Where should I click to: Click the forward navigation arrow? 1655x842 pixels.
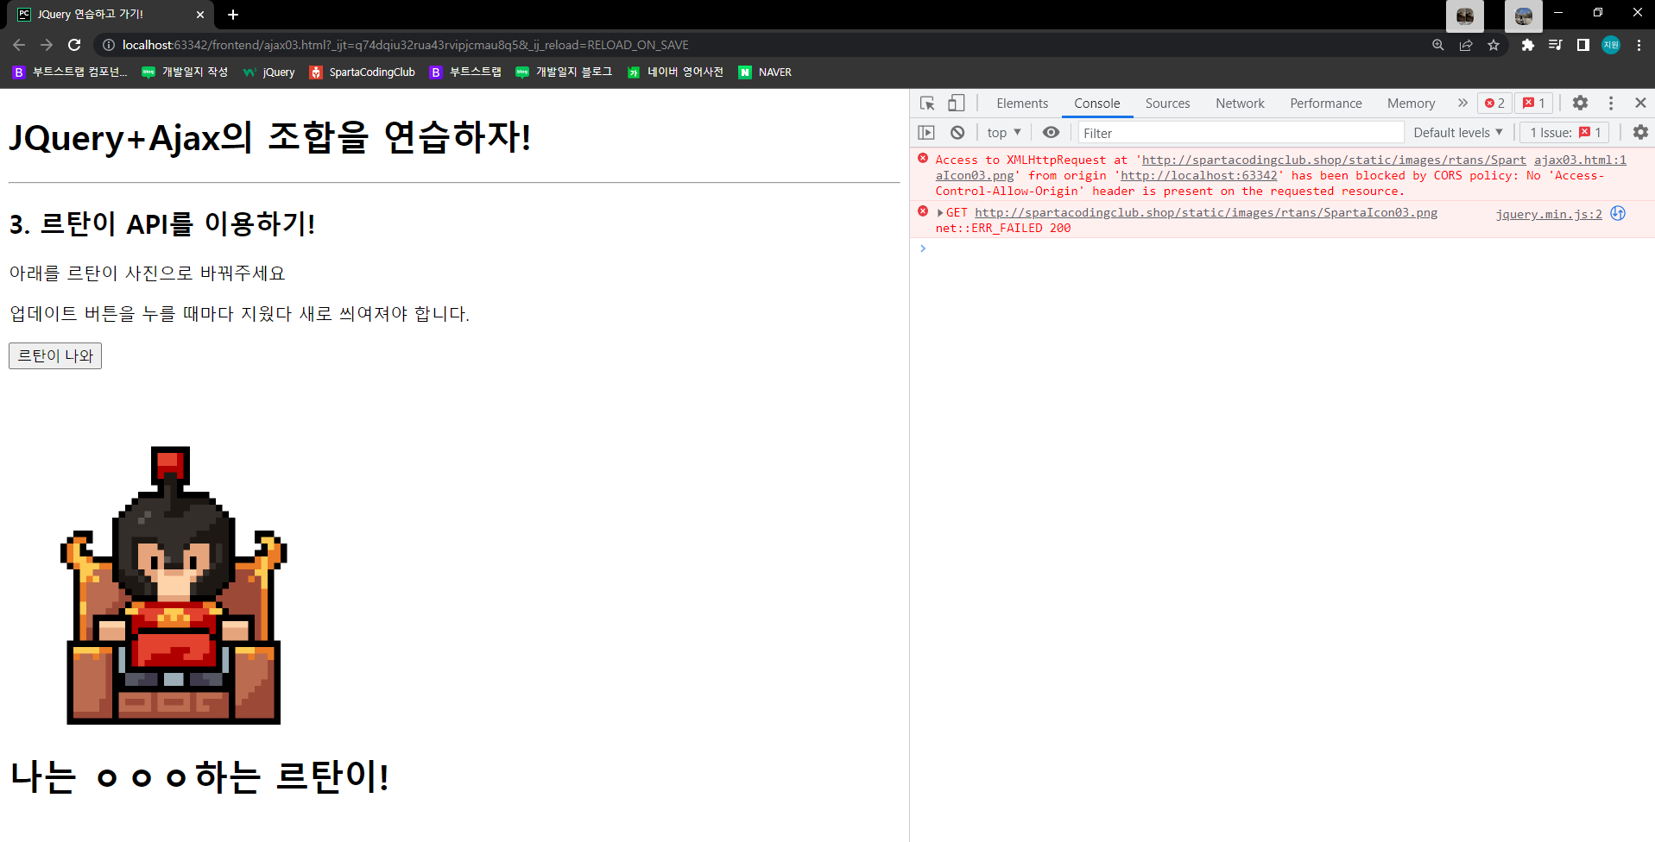point(47,45)
